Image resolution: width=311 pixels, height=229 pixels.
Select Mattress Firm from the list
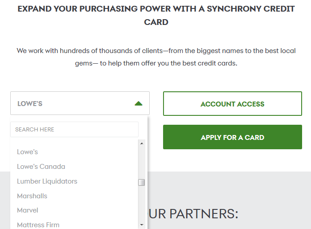[x=38, y=225]
